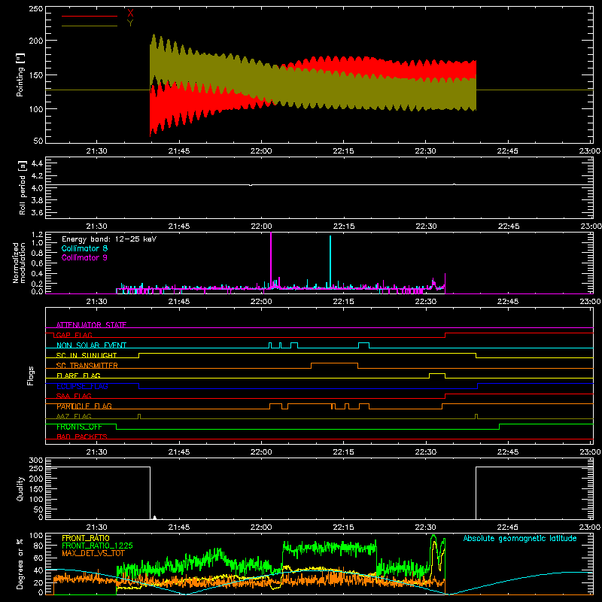Select the 'X' legend label
Viewport: 602px width, 602px height.
(x=130, y=13)
